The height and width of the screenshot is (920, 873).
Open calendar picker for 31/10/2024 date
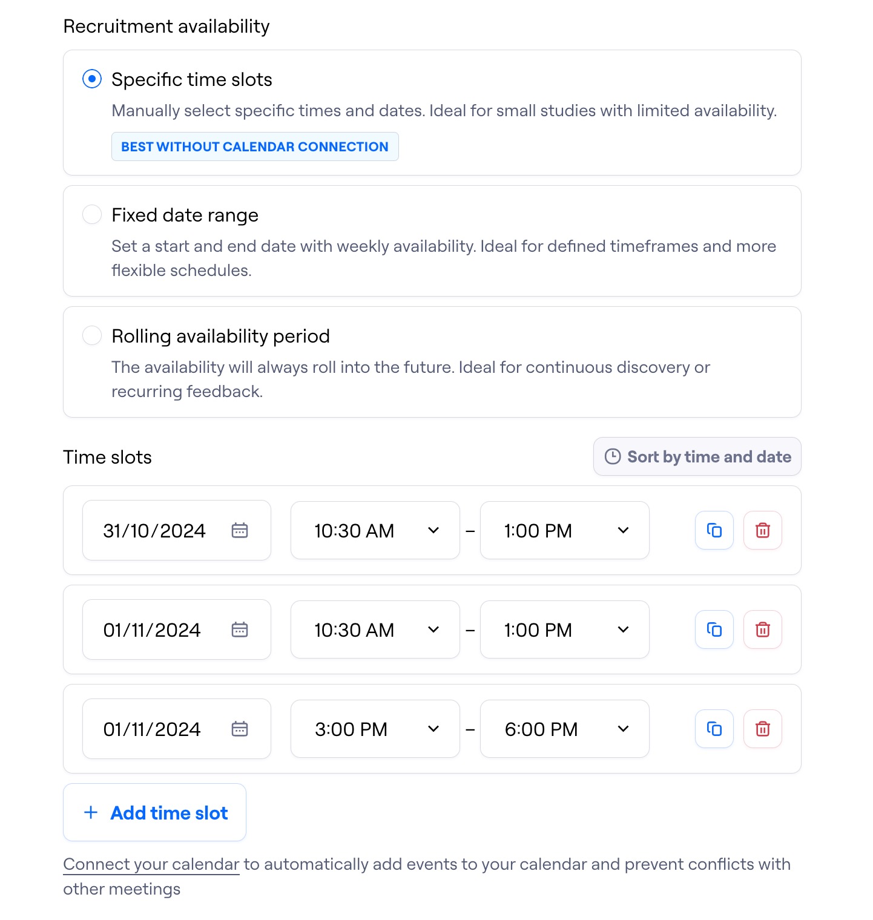(x=240, y=530)
